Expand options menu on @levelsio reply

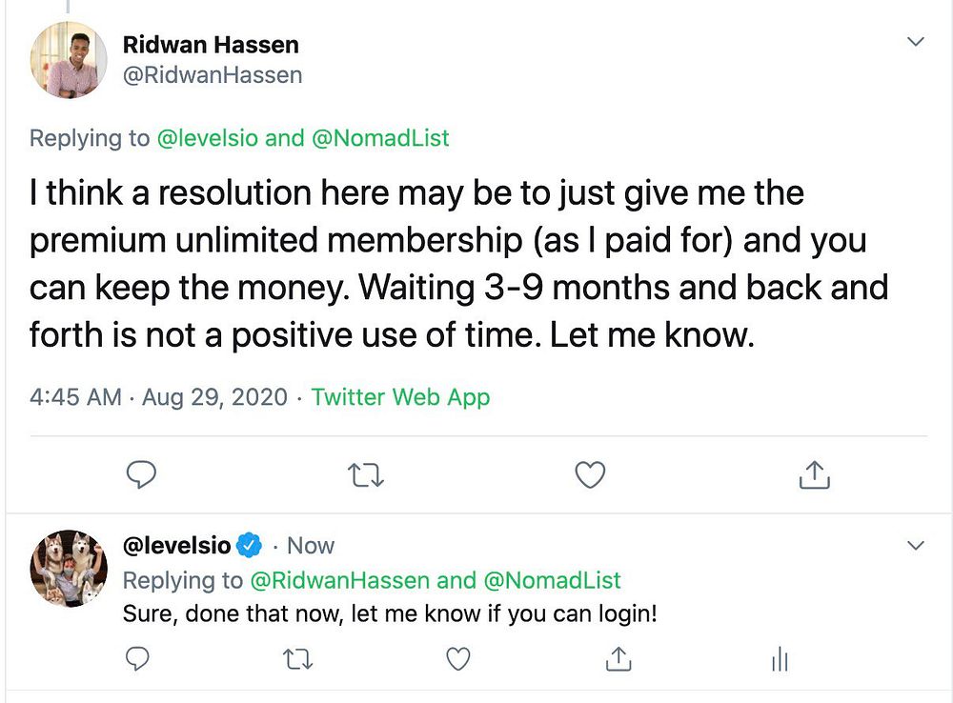click(x=915, y=546)
